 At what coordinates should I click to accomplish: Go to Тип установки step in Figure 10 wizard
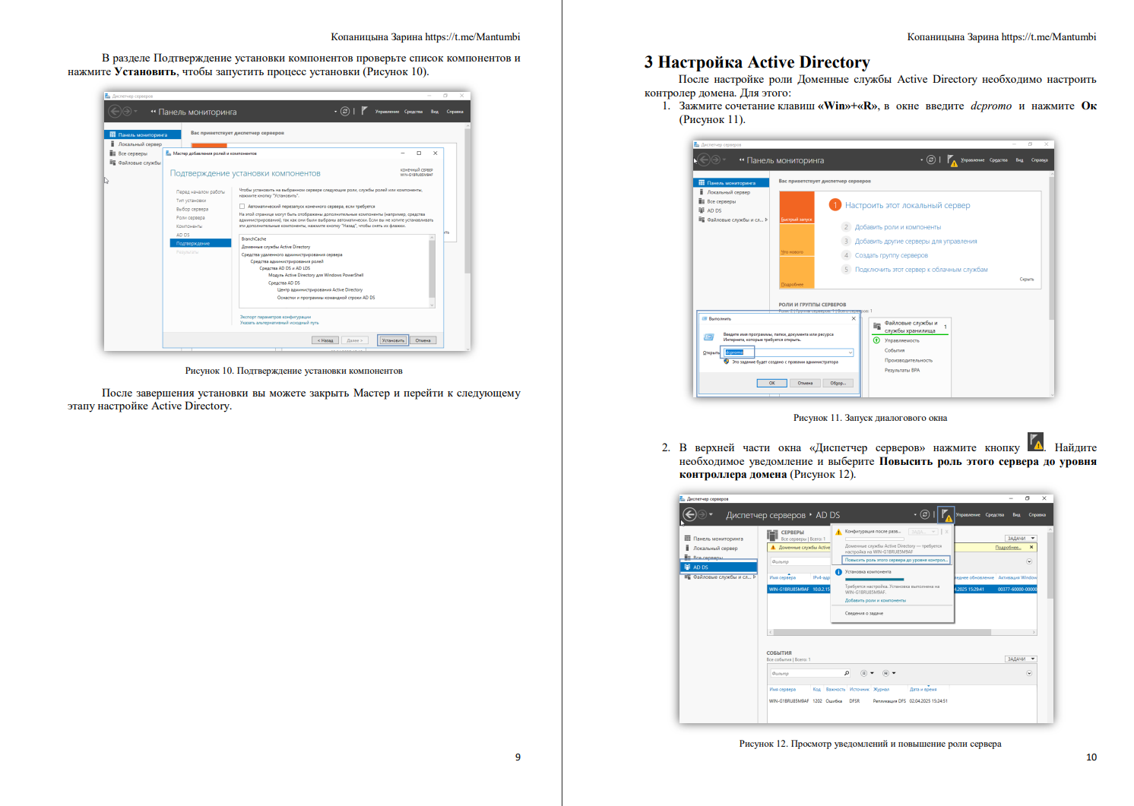(190, 201)
